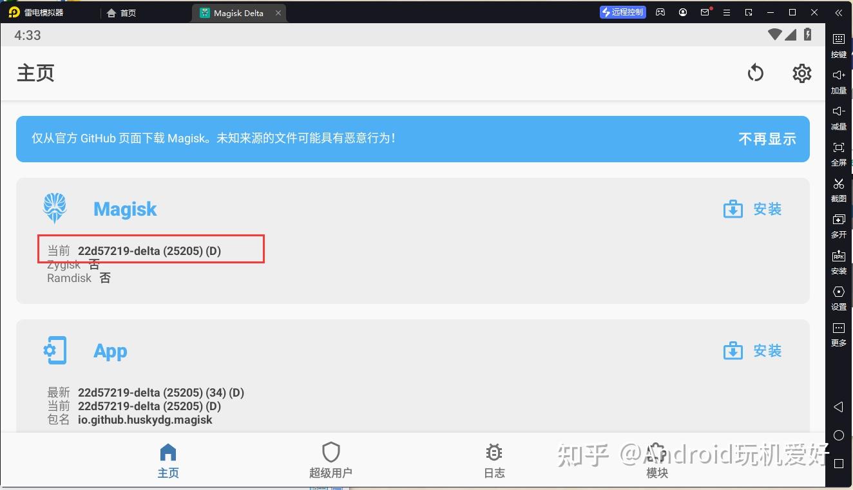Open the 多开 multi-instance tool
The height and width of the screenshot is (490, 853).
tap(839, 226)
